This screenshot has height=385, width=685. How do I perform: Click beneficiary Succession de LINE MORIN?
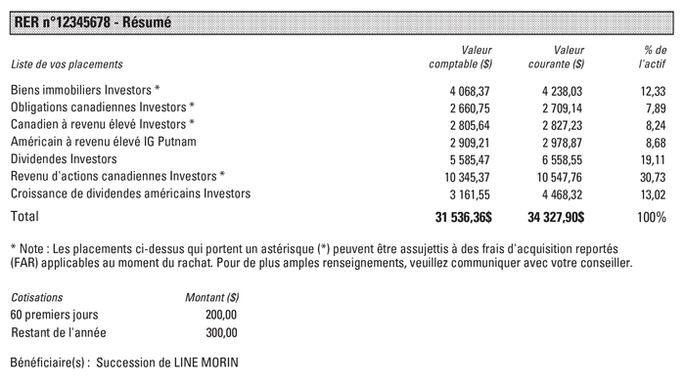167,363
